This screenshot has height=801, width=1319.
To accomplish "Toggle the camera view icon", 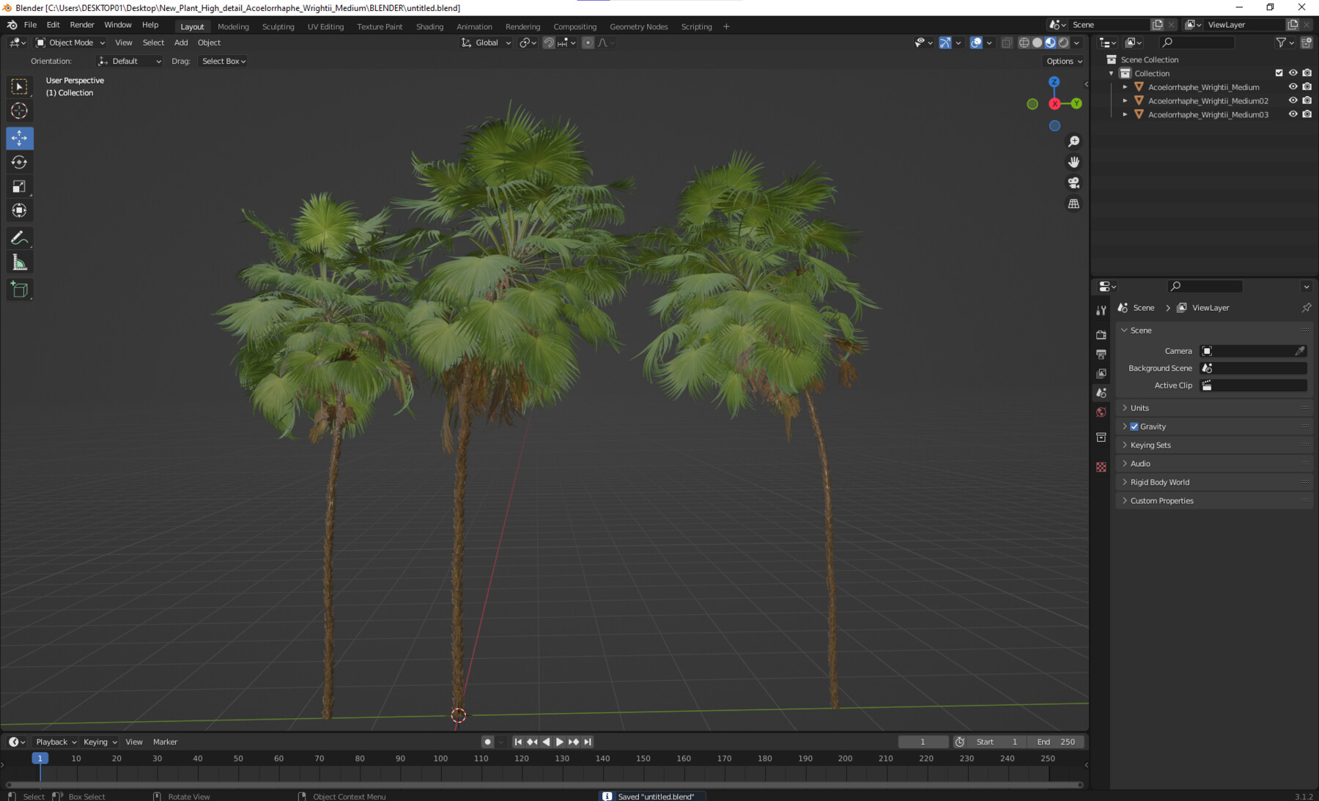I will [1074, 182].
